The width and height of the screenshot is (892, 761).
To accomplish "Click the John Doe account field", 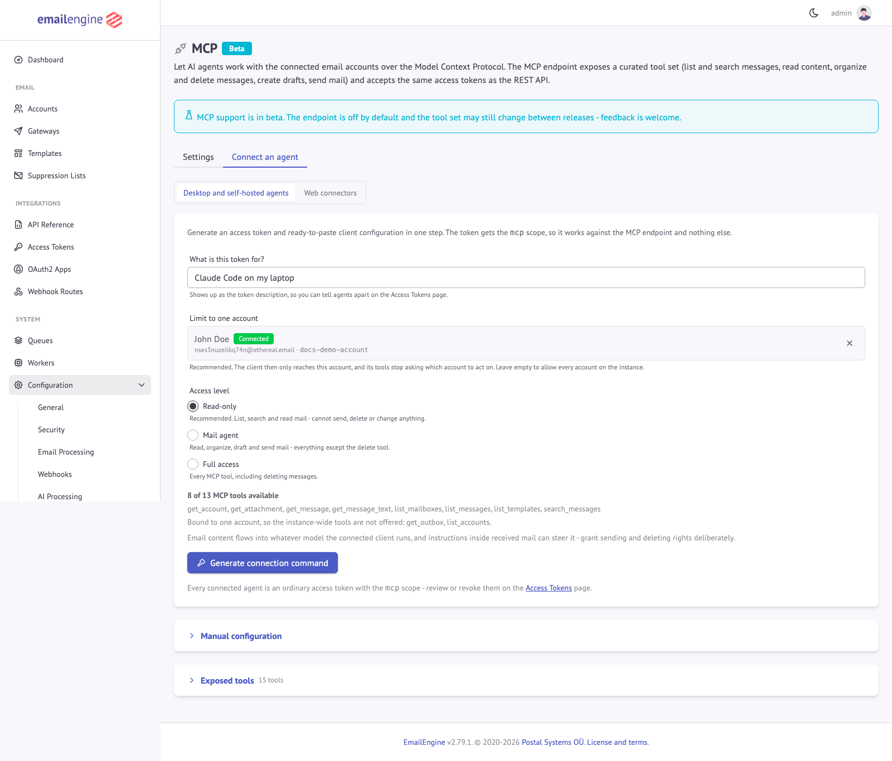I will pyautogui.click(x=526, y=343).
